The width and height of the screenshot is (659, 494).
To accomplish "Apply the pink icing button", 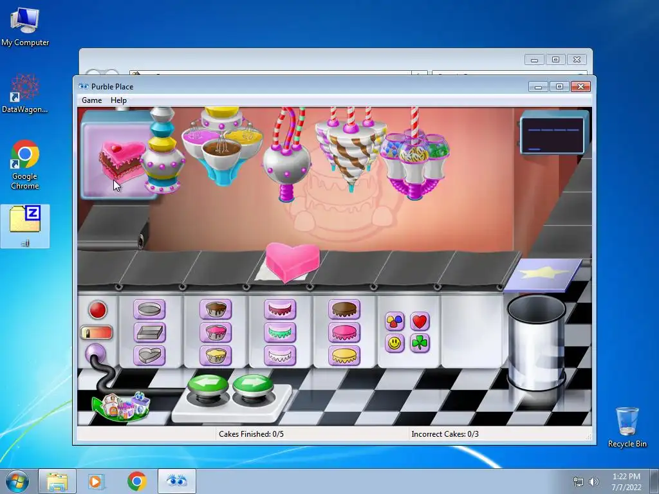I will (x=344, y=333).
